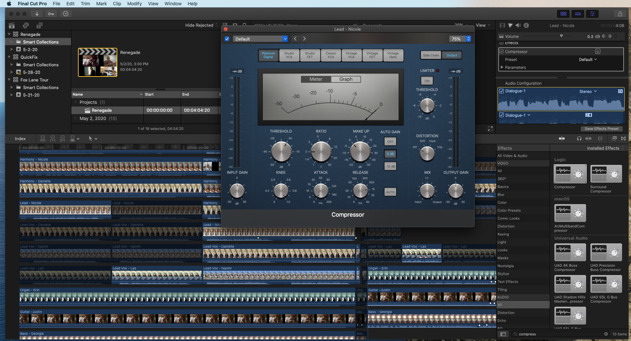The image size is (631, 341).
Task: Click the Volume slider handle in inspector
Action: point(561,36)
